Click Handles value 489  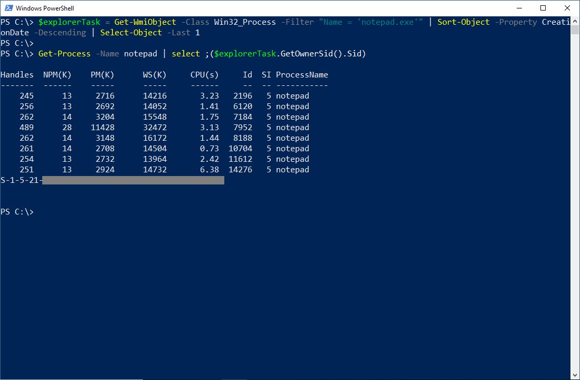[x=26, y=128]
